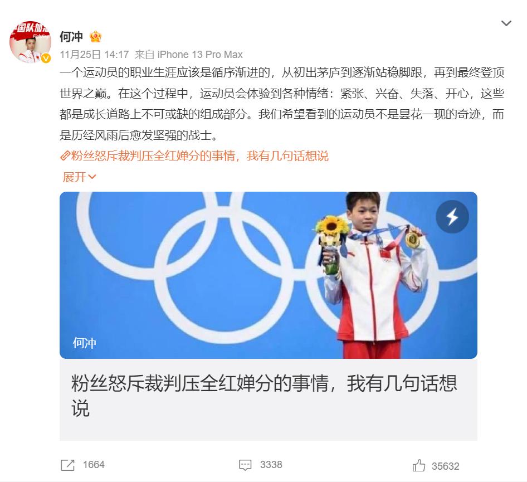Open the 3338 comments count

271,465
